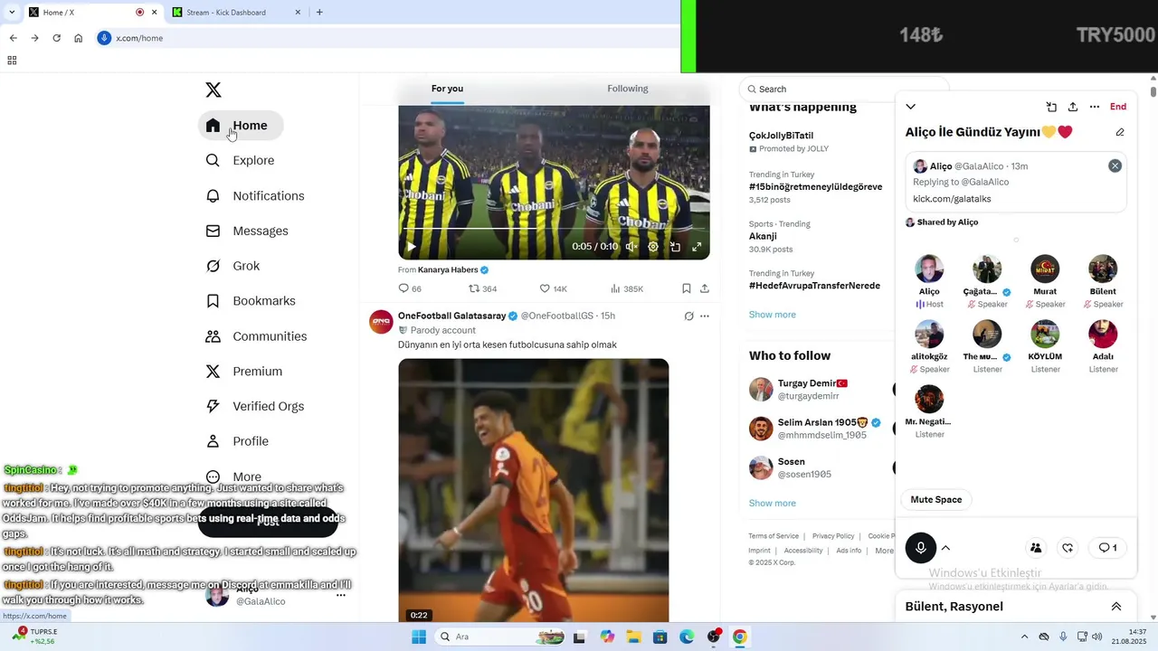Like the post with 14K likes
Screen dimensions: 1158x651
click(x=553, y=288)
